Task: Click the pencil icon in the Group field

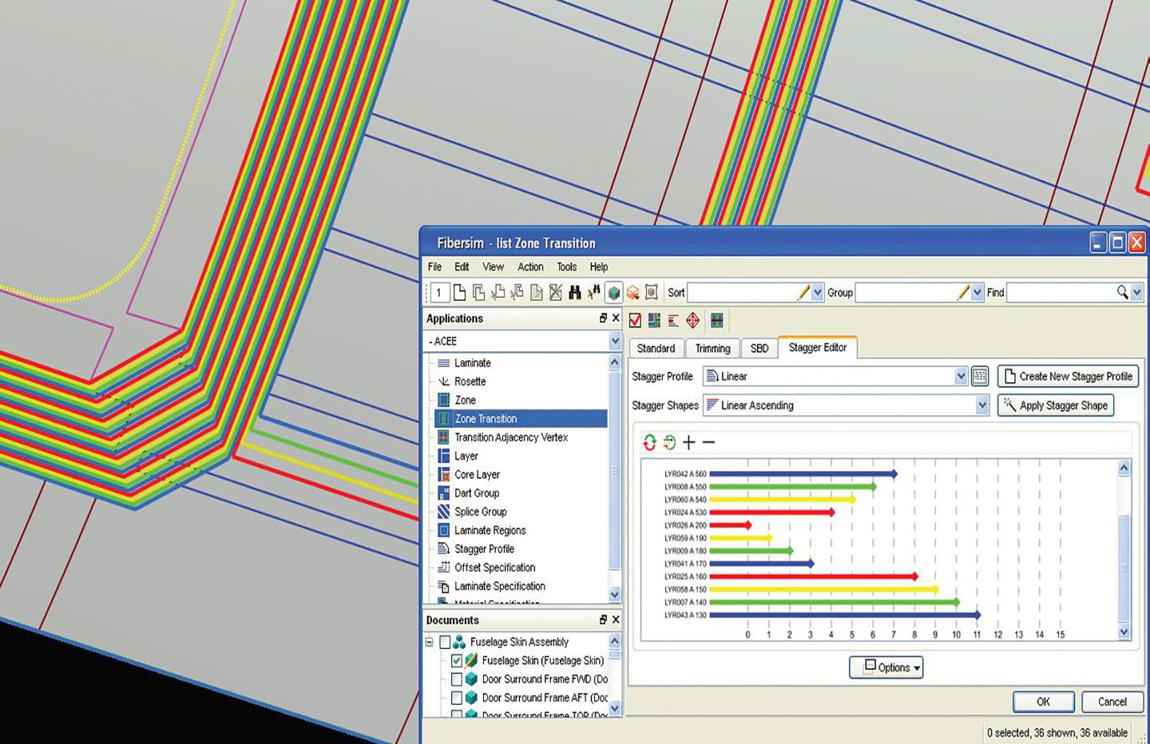Action: [x=963, y=293]
